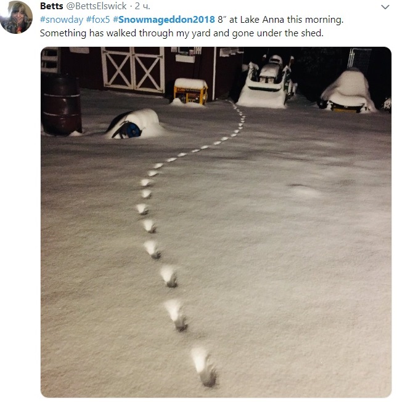Expand the tweet options chevron menu
Viewport: 397px width, 402px height.
point(385,7)
